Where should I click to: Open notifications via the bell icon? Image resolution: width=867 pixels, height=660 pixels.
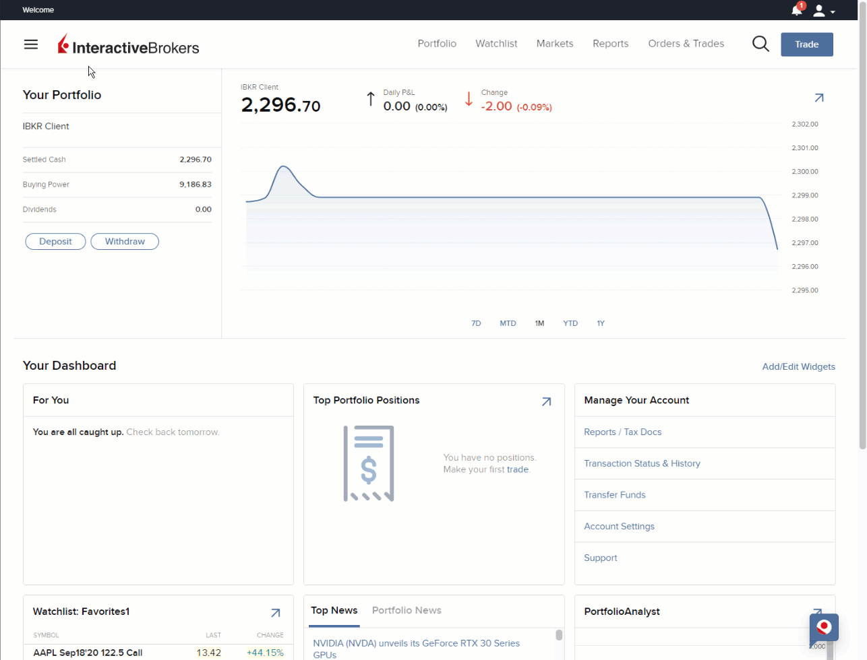click(x=795, y=9)
